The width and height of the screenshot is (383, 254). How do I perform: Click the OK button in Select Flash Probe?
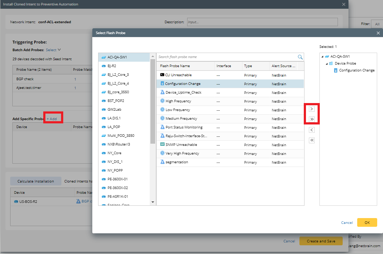point(367,222)
